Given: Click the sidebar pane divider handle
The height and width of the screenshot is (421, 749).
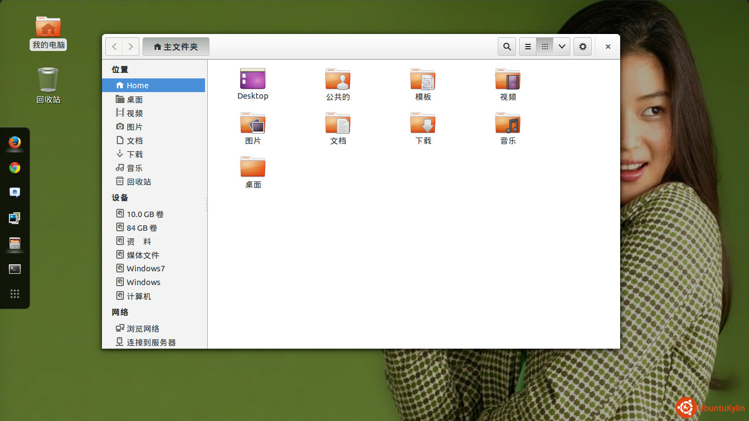Looking at the screenshot, I should [x=206, y=204].
